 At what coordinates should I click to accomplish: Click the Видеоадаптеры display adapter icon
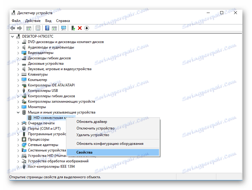coord(24,53)
